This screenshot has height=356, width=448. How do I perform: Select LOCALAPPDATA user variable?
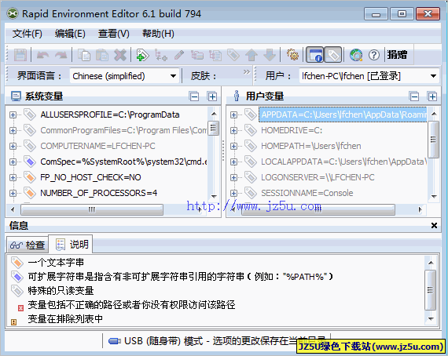click(343, 162)
